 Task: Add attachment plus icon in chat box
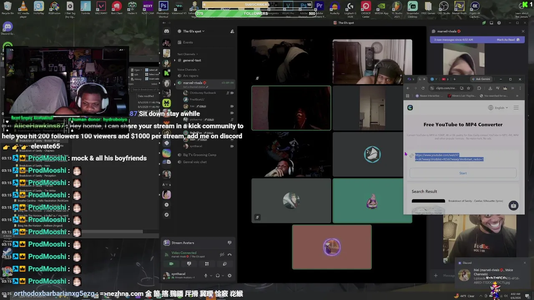coord(436,275)
